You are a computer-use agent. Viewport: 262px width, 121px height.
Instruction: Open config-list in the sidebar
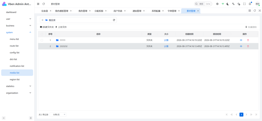tap(17, 53)
